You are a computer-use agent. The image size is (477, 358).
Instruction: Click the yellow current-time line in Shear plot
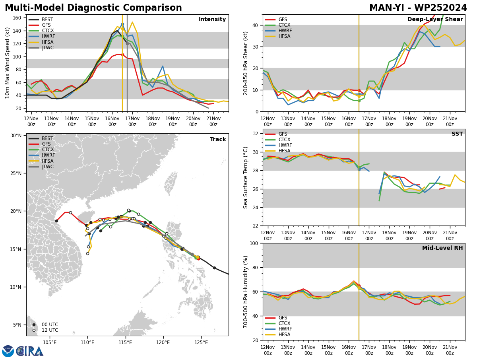[359, 63]
